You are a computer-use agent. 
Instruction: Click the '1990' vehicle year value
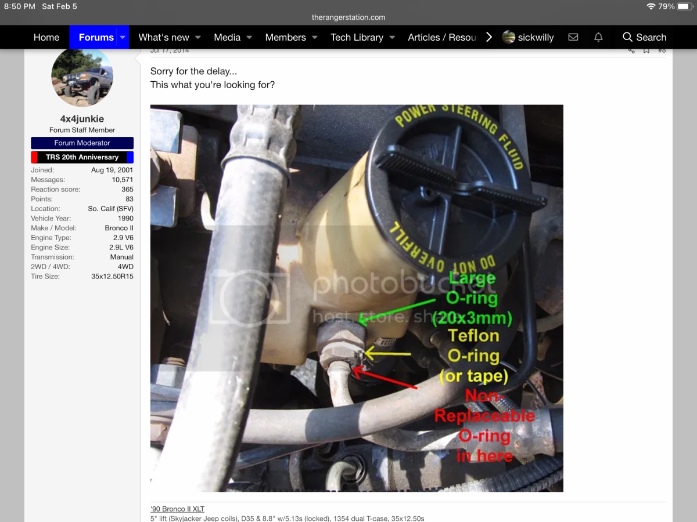point(125,218)
